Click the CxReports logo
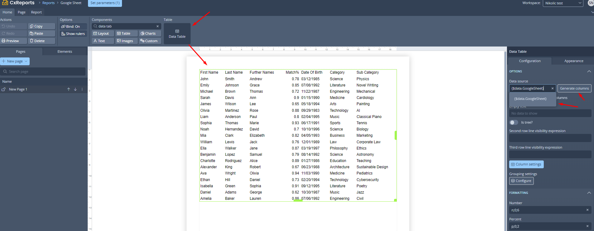This screenshot has height=231, width=594. tap(18, 3)
